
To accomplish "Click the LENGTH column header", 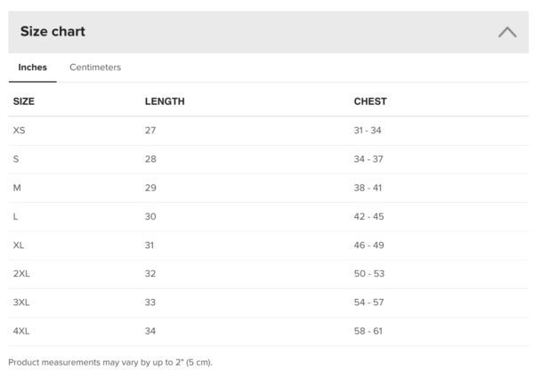I will (165, 101).
